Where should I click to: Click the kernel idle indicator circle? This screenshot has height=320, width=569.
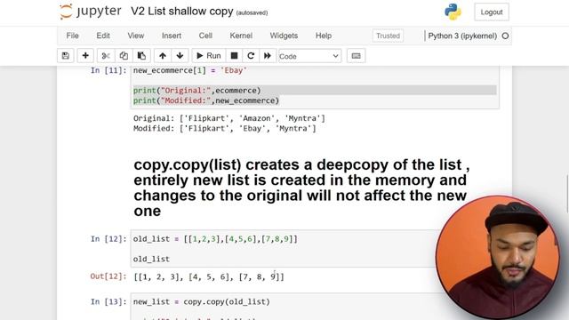(505, 36)
